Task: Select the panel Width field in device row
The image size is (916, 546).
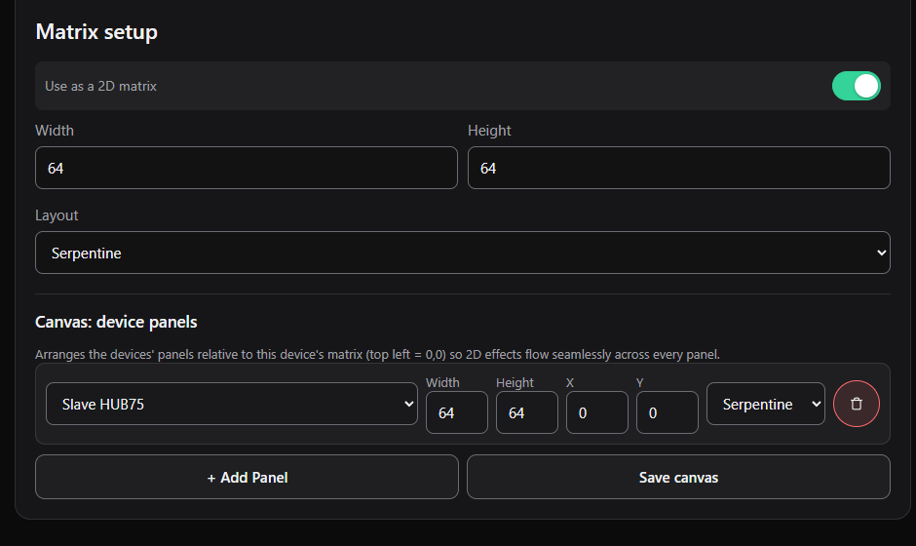Action: click(457, 412)
